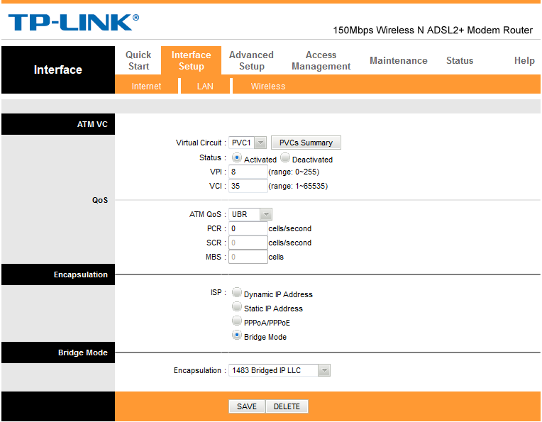This screenshot has height=422, width=542.
Task: Open the Help tab
Action: click(x=524, y=60)
